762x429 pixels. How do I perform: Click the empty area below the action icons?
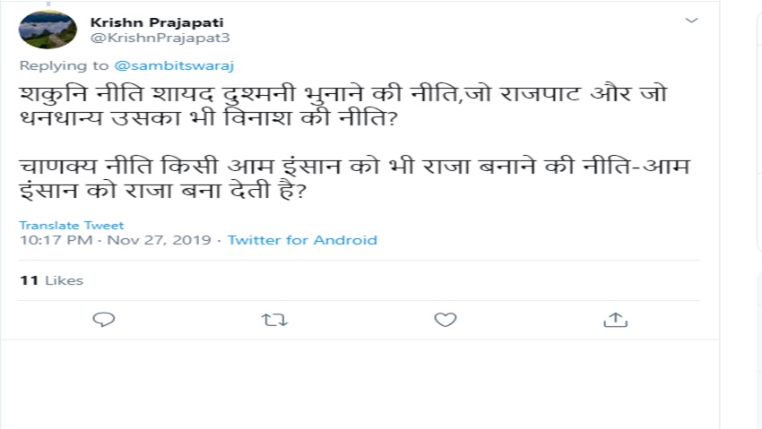click(x=359, y=385)
